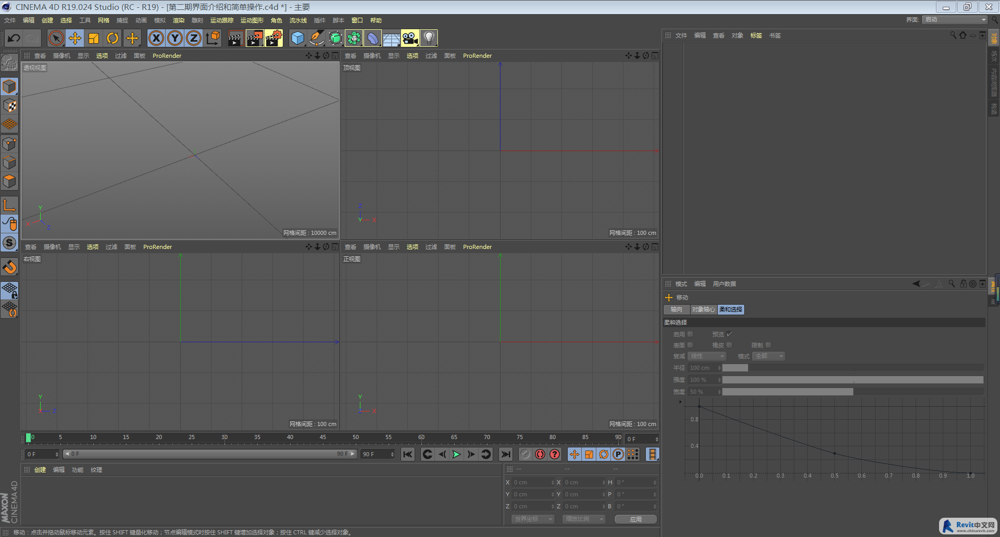Screen dimensions: 1000x537
Task: Switch to polygon mode in the left sidebar
Action: pyautogui.click(x=9, y=181)
